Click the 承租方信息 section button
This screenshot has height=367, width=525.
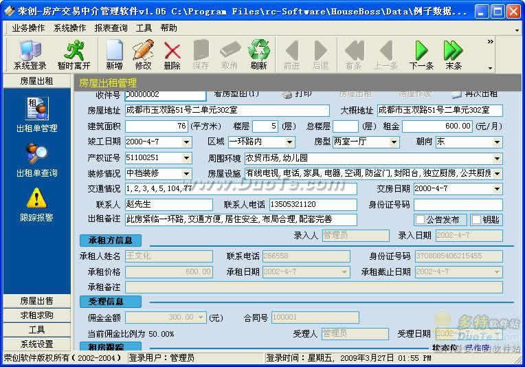(111, 241)
